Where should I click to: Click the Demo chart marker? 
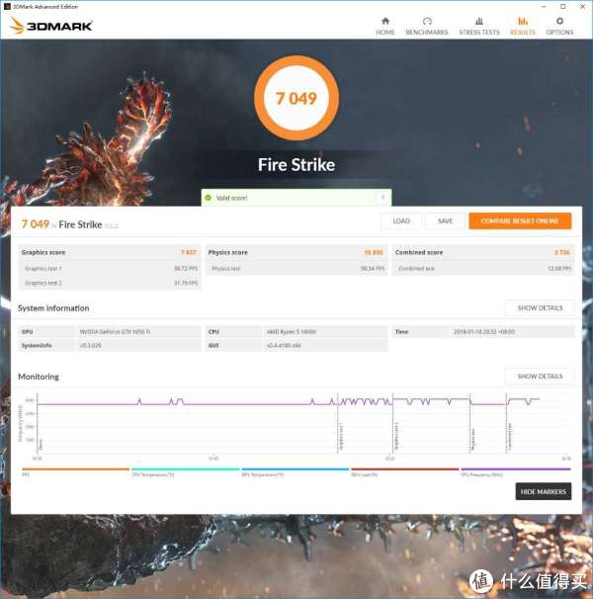[41, 444]
